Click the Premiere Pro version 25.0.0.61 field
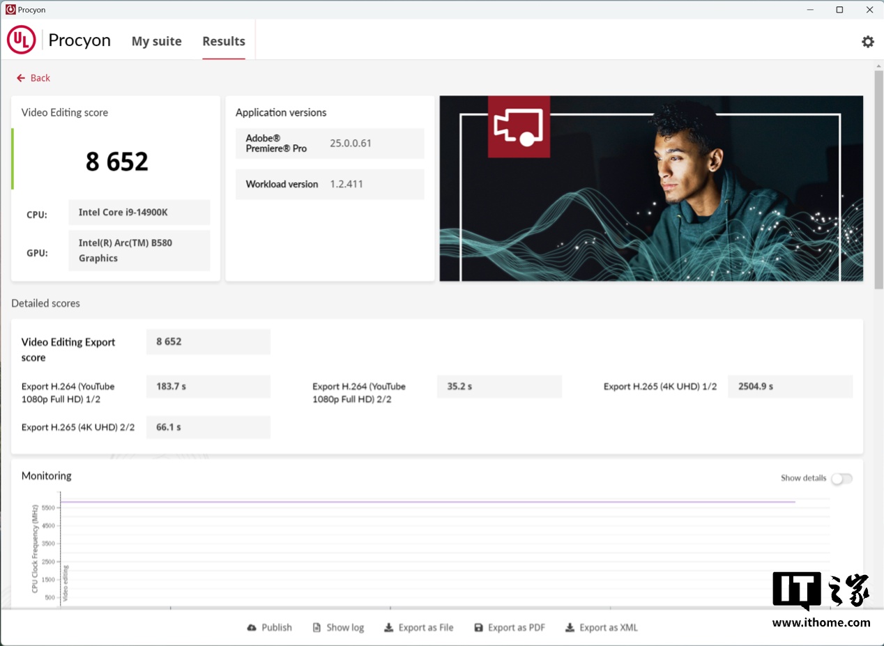This screenshot has height=646, width=884. coord(351,144)
